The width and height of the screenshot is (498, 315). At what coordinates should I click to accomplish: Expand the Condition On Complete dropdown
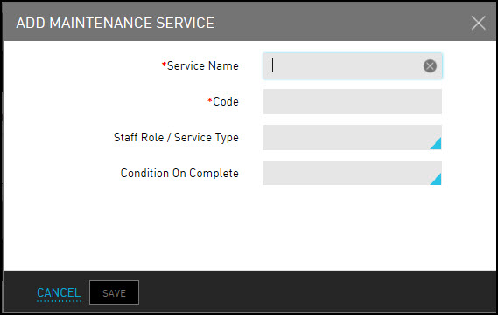coord(353,173)
